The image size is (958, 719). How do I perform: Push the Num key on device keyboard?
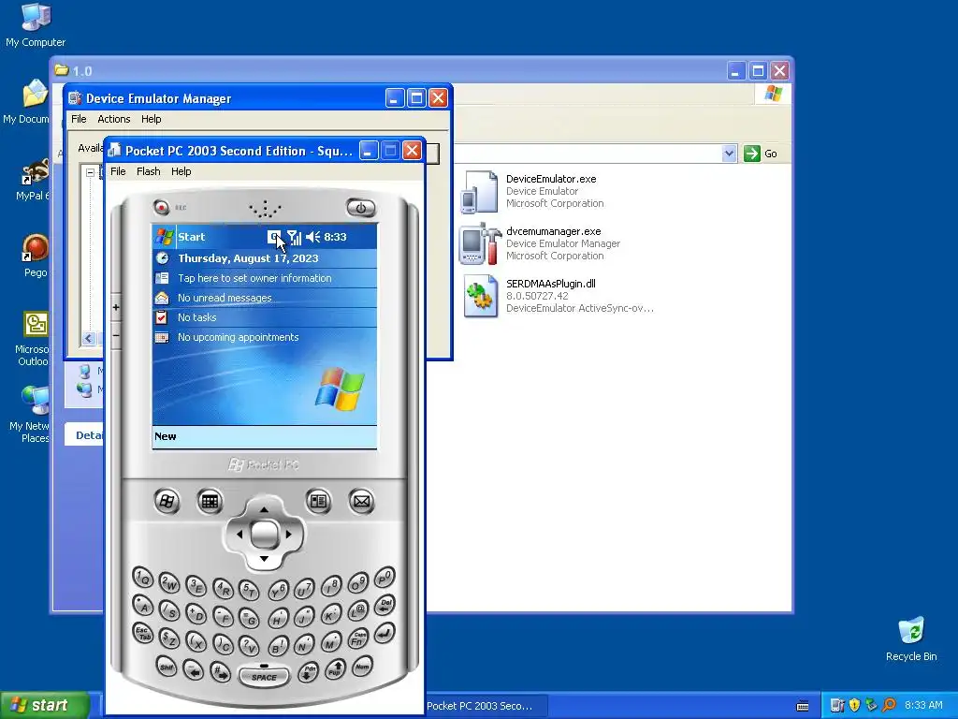pos(362,666)
